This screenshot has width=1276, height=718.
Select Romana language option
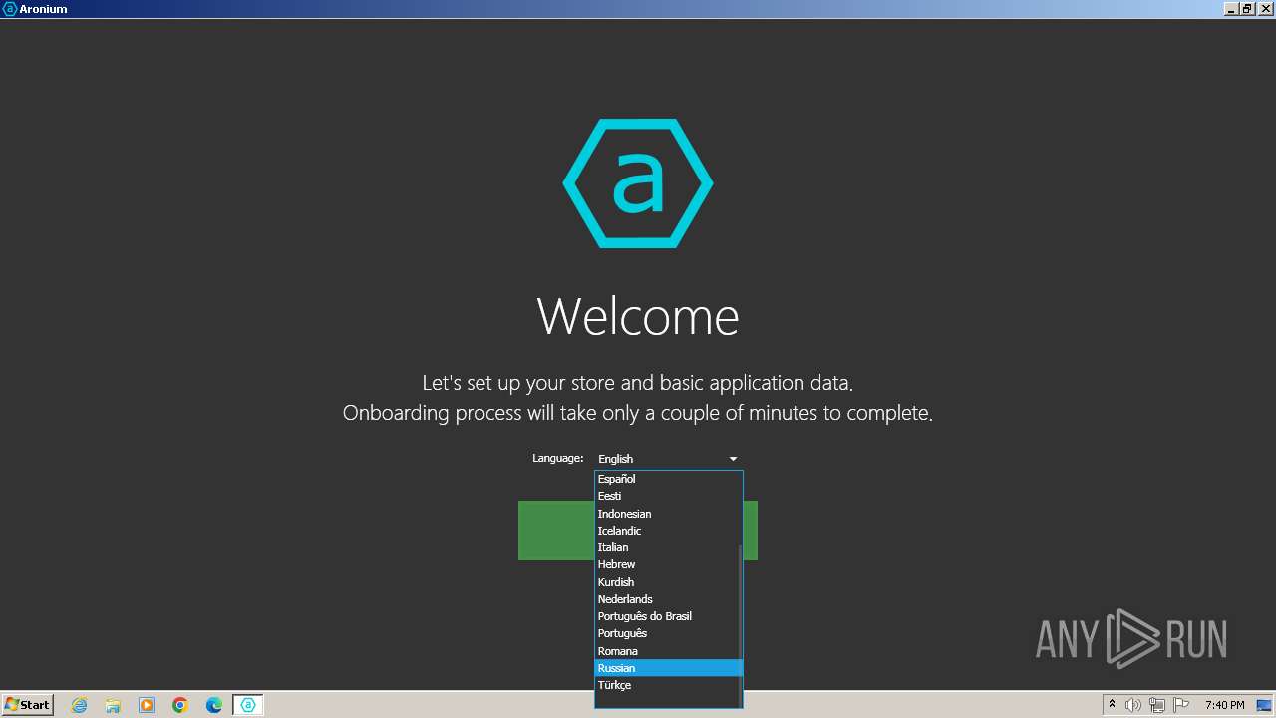tap(667, 651)
